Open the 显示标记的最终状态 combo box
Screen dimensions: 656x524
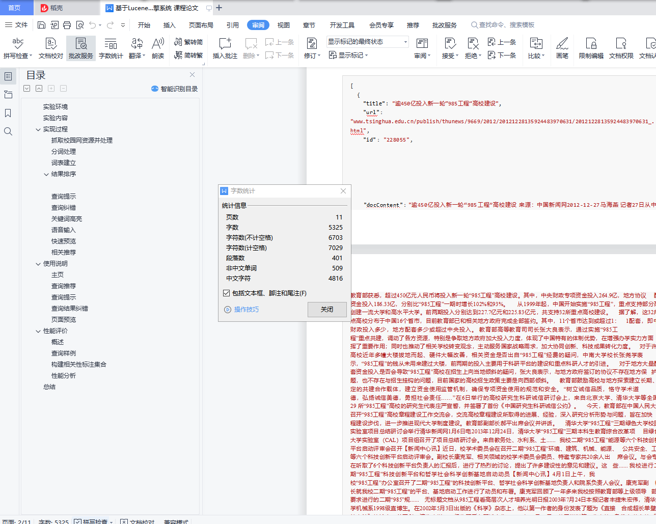(x=367, y=42)
